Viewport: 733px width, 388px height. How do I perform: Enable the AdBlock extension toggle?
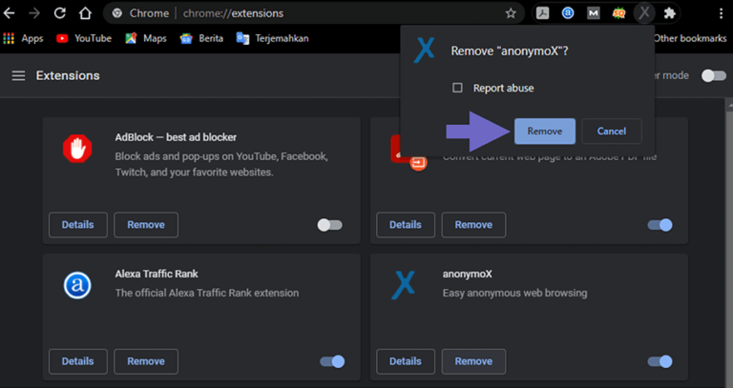click(329, 225)
